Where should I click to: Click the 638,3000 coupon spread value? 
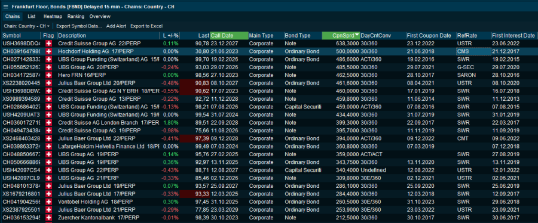pyautogui.click(x=347, y=44)
